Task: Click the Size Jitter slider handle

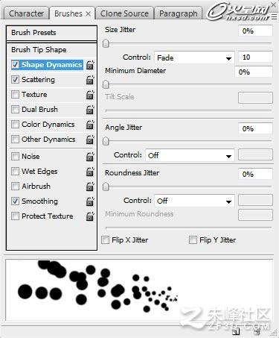Action: pos(106,43)
